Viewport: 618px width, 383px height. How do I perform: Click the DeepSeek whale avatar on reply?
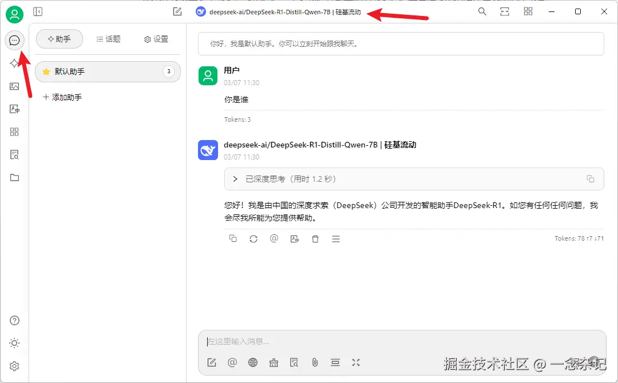tap(208, 150)
